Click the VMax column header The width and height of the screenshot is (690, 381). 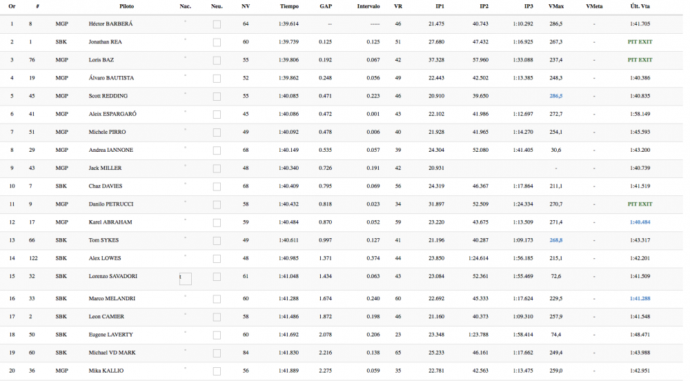[555, 6]
